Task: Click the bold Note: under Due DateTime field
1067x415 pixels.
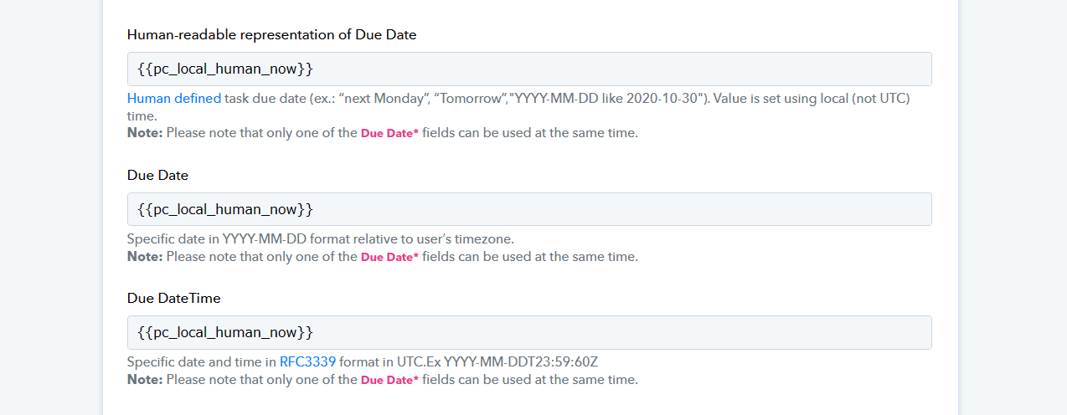Action: pyautogui.click(x=145, y=379)
